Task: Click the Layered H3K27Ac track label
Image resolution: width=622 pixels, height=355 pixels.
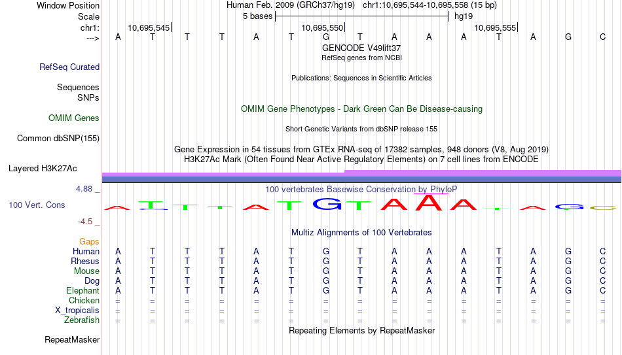Action: (43, 169)
